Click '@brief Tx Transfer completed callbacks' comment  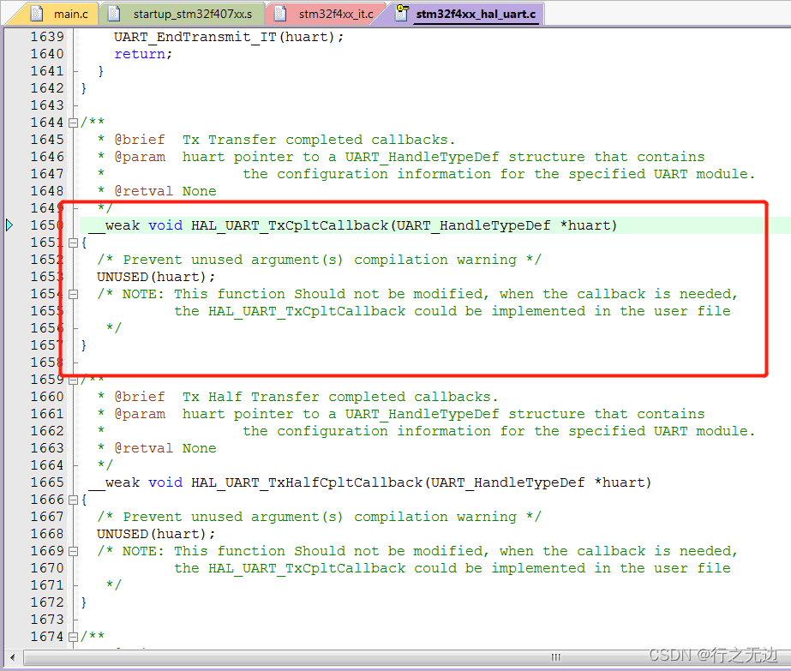pos(285,140)
